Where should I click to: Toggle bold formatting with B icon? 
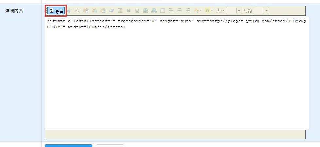click(129, 10)
